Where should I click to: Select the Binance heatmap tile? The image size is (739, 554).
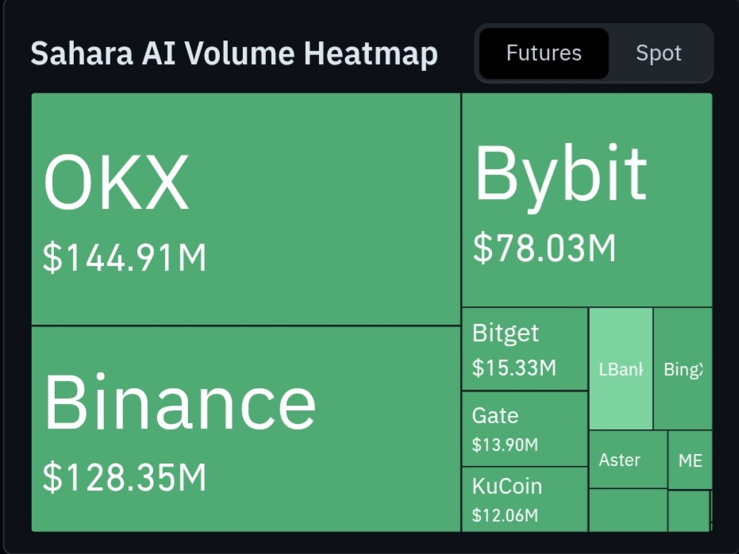pos(245,429)
